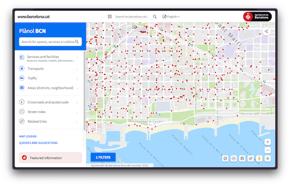The image size is (290, 186).
Task: Expand the Transports chevron
Action: click(x=77, y=69)
